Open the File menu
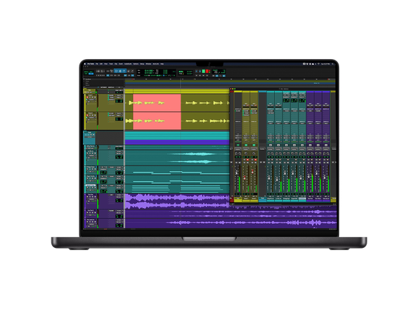The height and width of the screenshot is (309, 418). (97, 64)
